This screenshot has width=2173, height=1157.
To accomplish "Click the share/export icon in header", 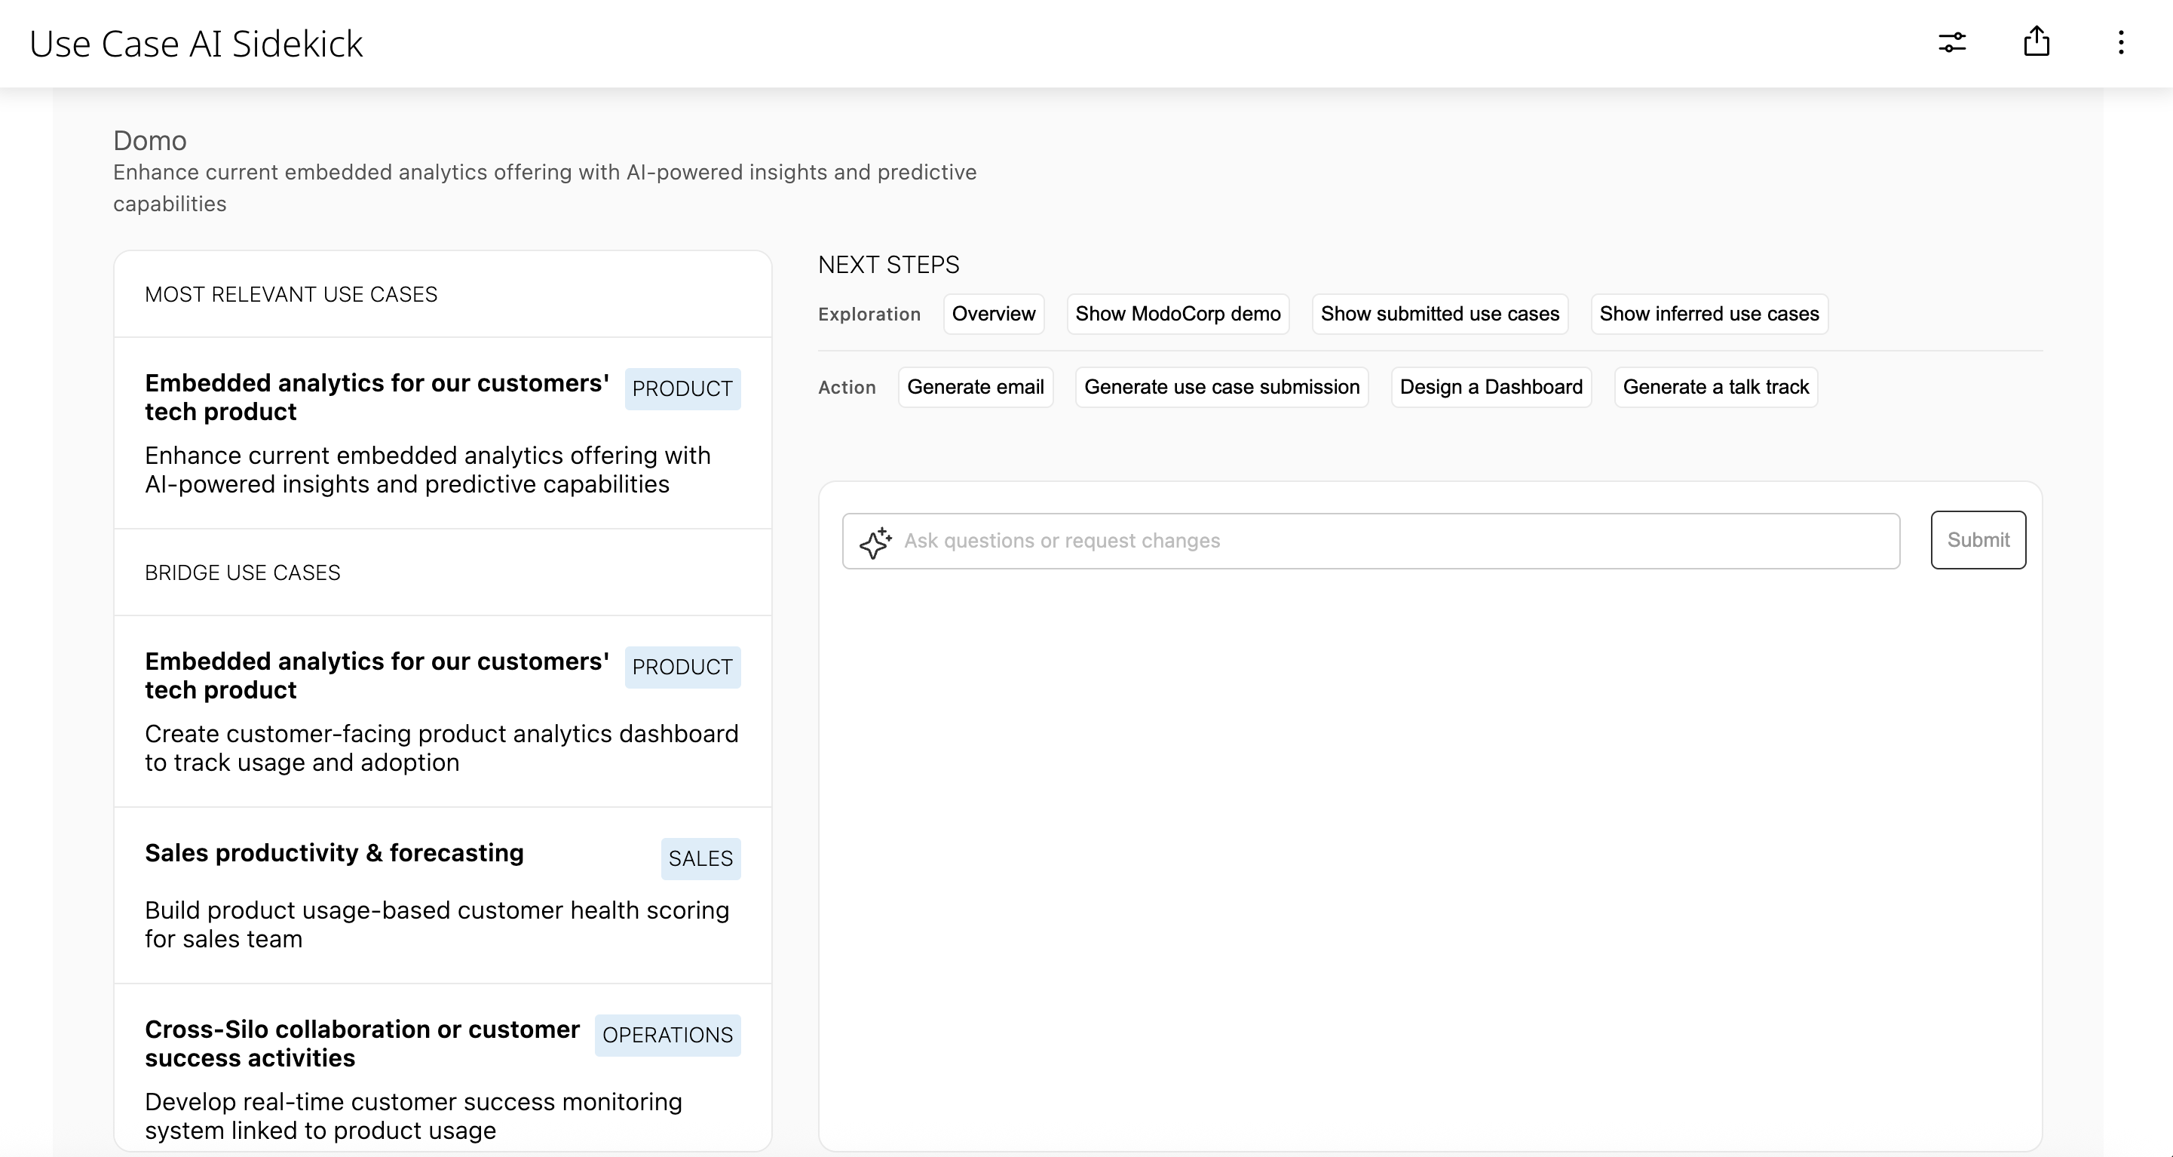I will [x=2037, y=41].
